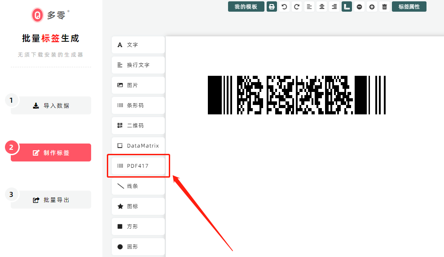Add a 文字 text element
Image resolution: width=444 pixels, height=257 pixels.
pos(138,45)
